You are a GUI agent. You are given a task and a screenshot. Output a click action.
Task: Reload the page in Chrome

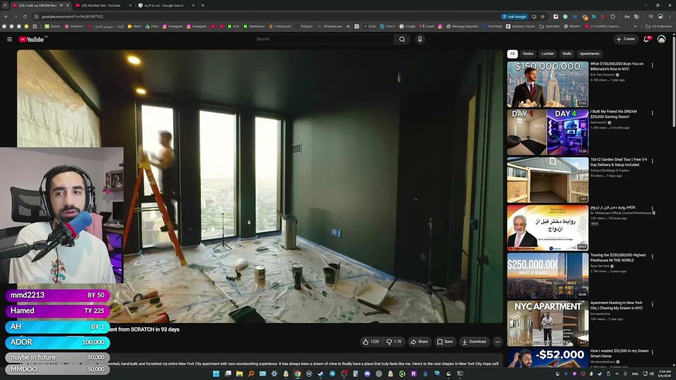(25, 16)
